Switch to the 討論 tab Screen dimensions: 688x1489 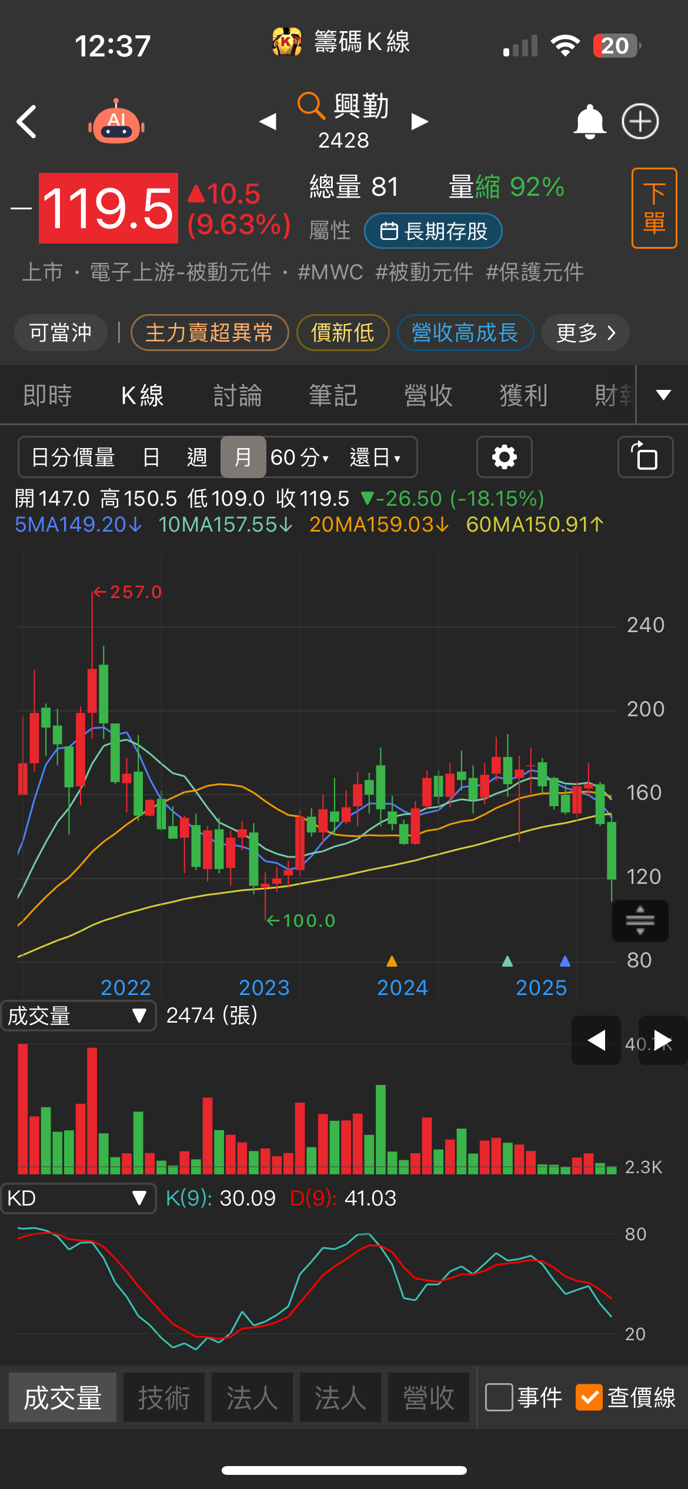pos(238,395)
